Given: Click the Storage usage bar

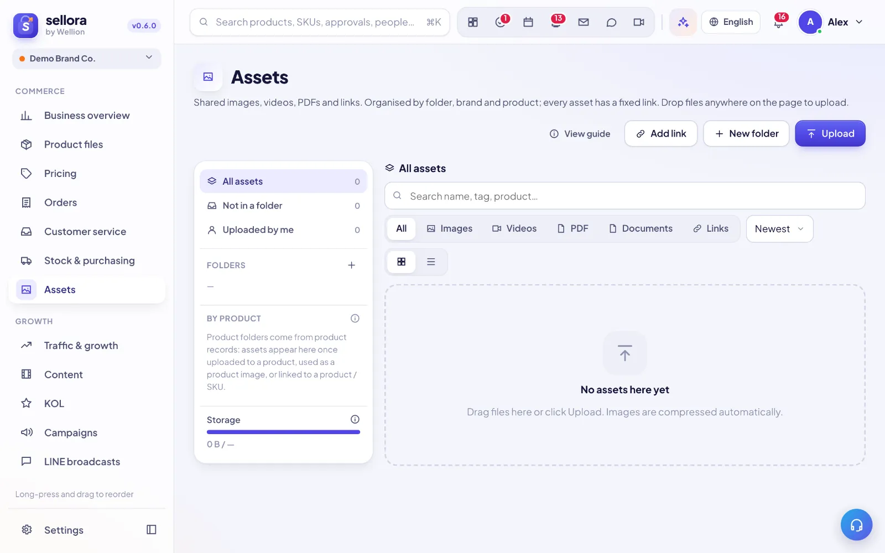Looking at the screenshot, I should coord(283,432).
